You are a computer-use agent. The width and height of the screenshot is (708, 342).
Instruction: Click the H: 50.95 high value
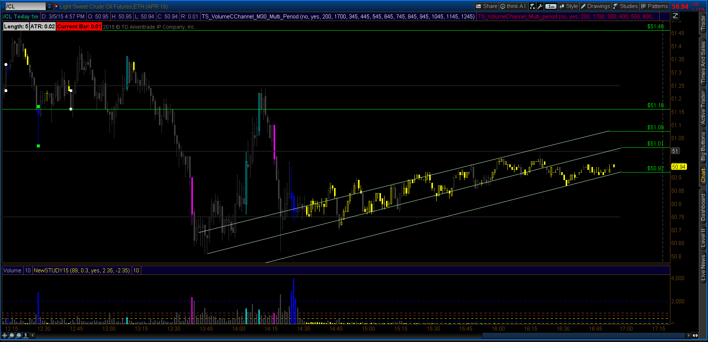tap(121, 17)
